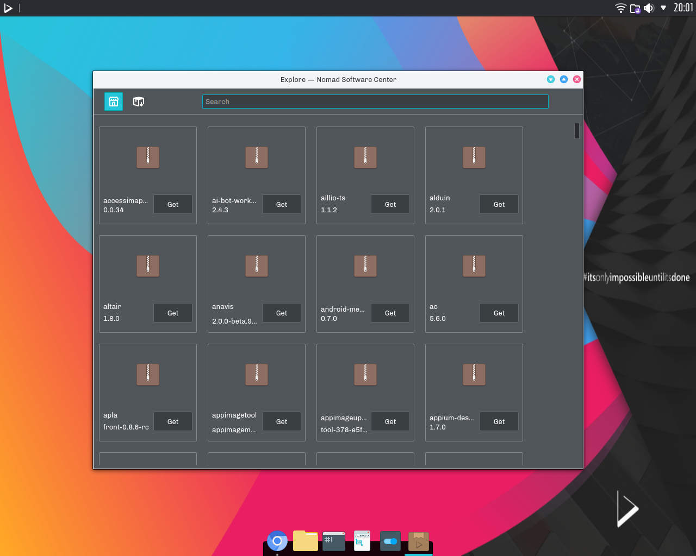Open the Wi-Fi network tray icon
696x556 pixels.
tap(621, 8)
